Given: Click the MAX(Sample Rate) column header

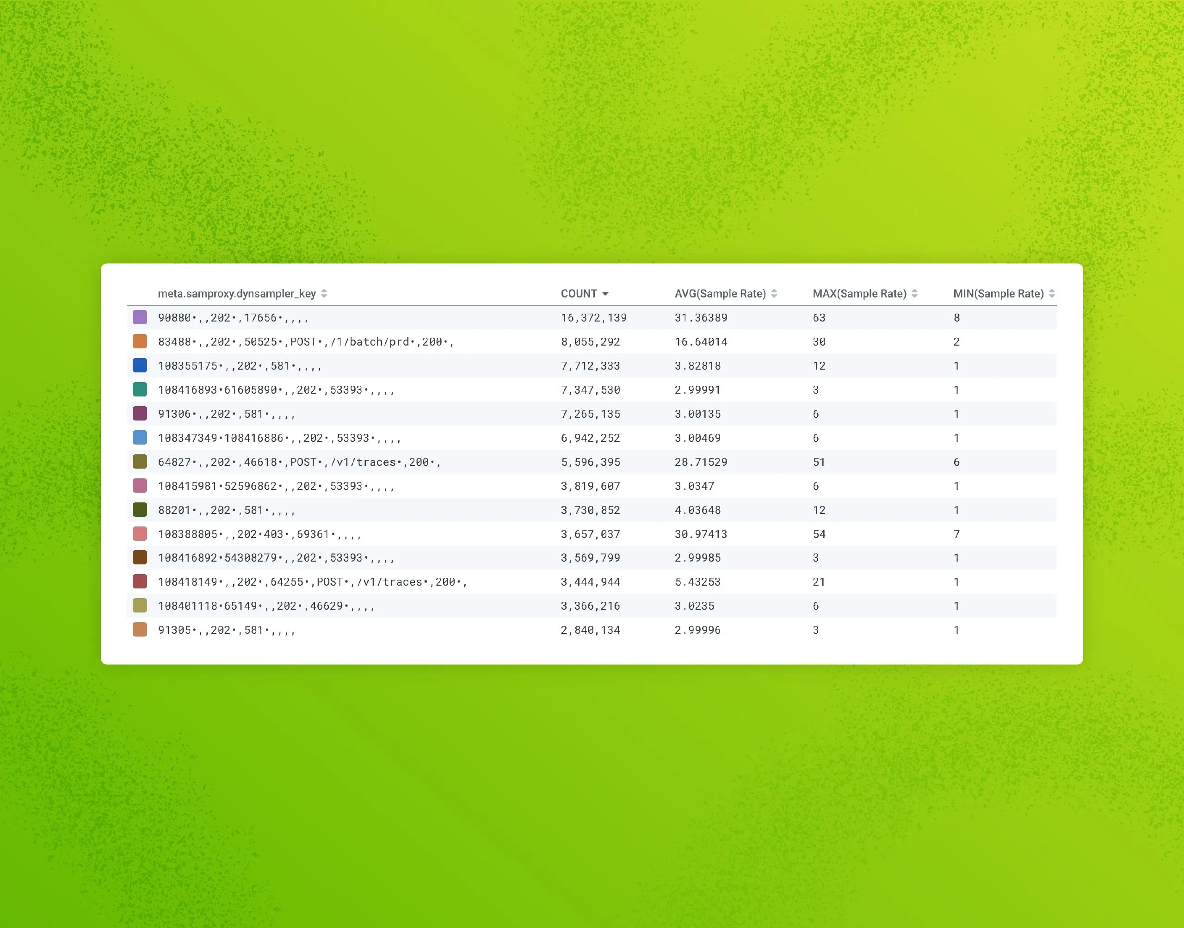Looking at the screenshot, I should [x=859, y=293].
